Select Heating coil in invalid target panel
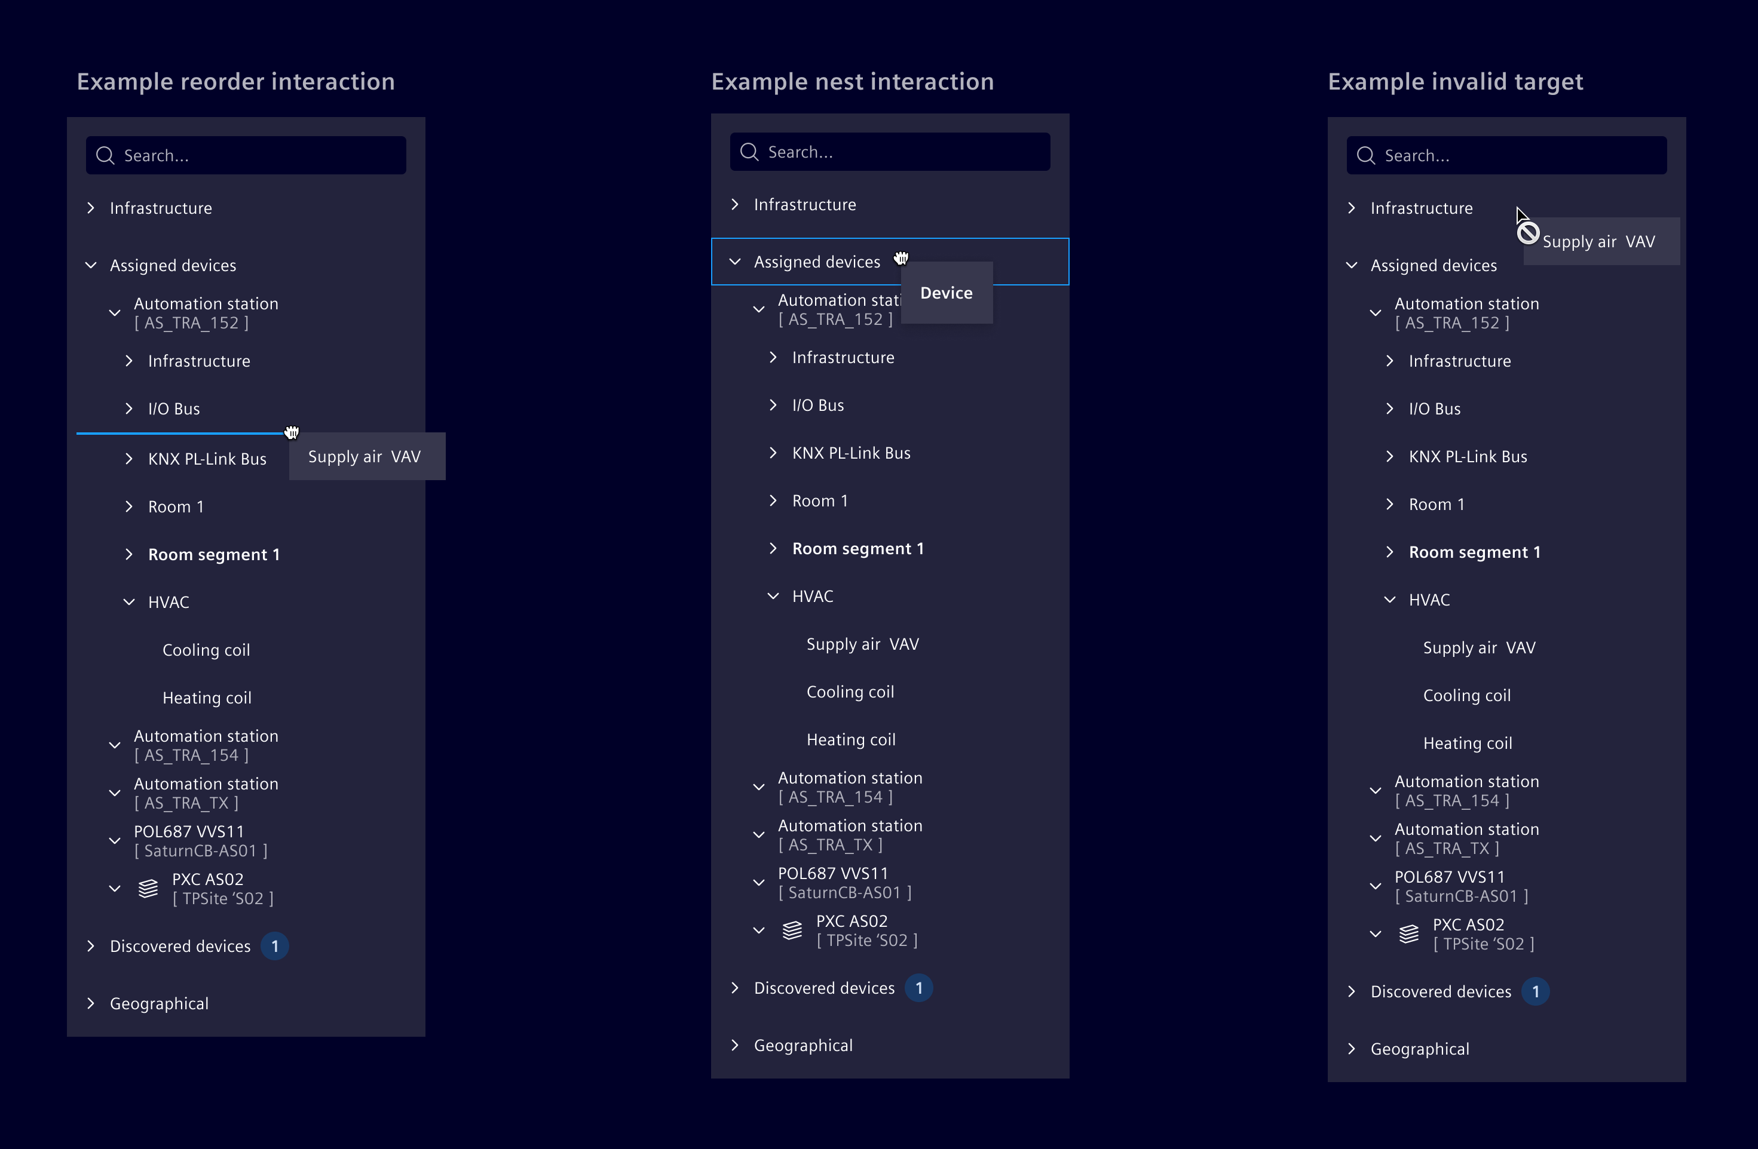 point(1467,743)
